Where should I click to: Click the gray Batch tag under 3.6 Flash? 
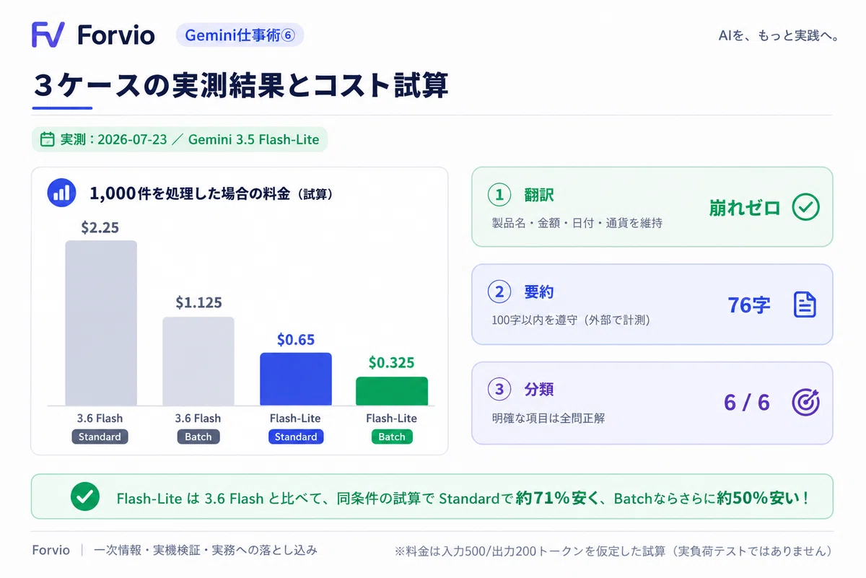point(198,437)
